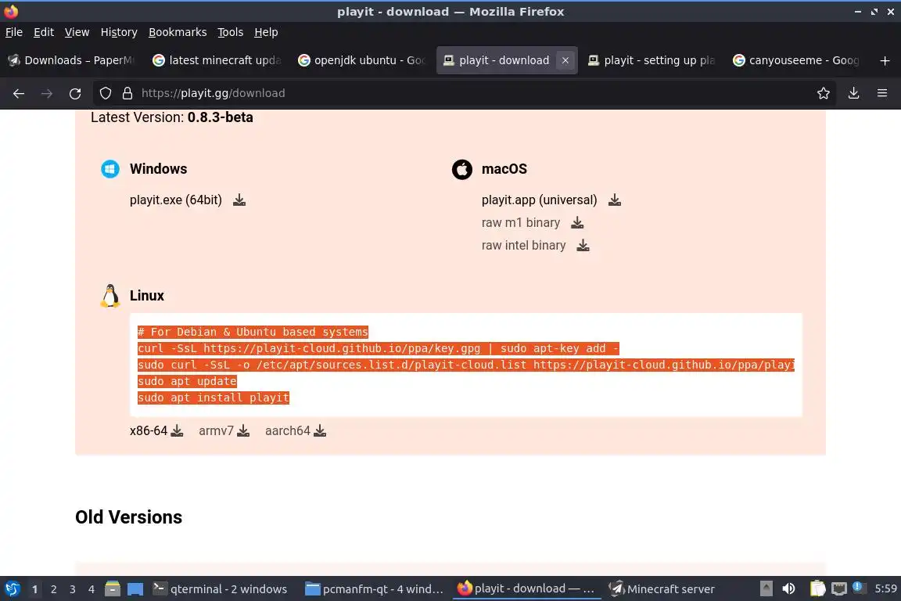This screenshot has width=901, height=601.
Task: Switch to virtual desktop 4
Action: pyautogui.click(x=92, y=589)
